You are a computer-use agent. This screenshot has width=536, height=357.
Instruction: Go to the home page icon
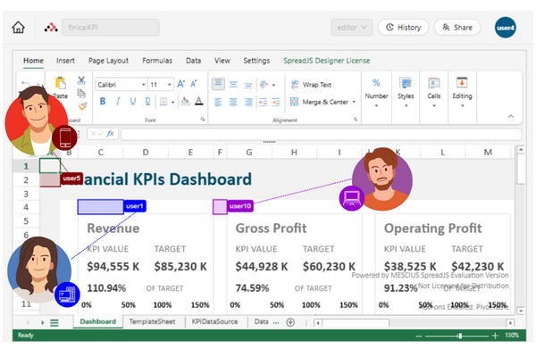18,28
